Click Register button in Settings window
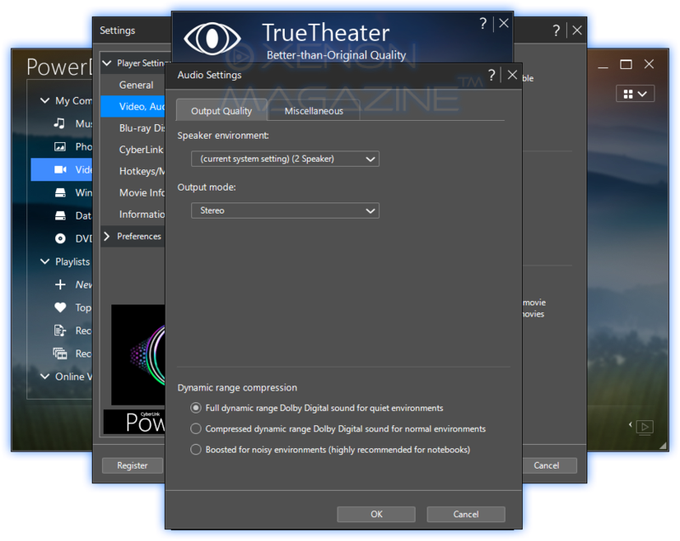 click(133, 465)
